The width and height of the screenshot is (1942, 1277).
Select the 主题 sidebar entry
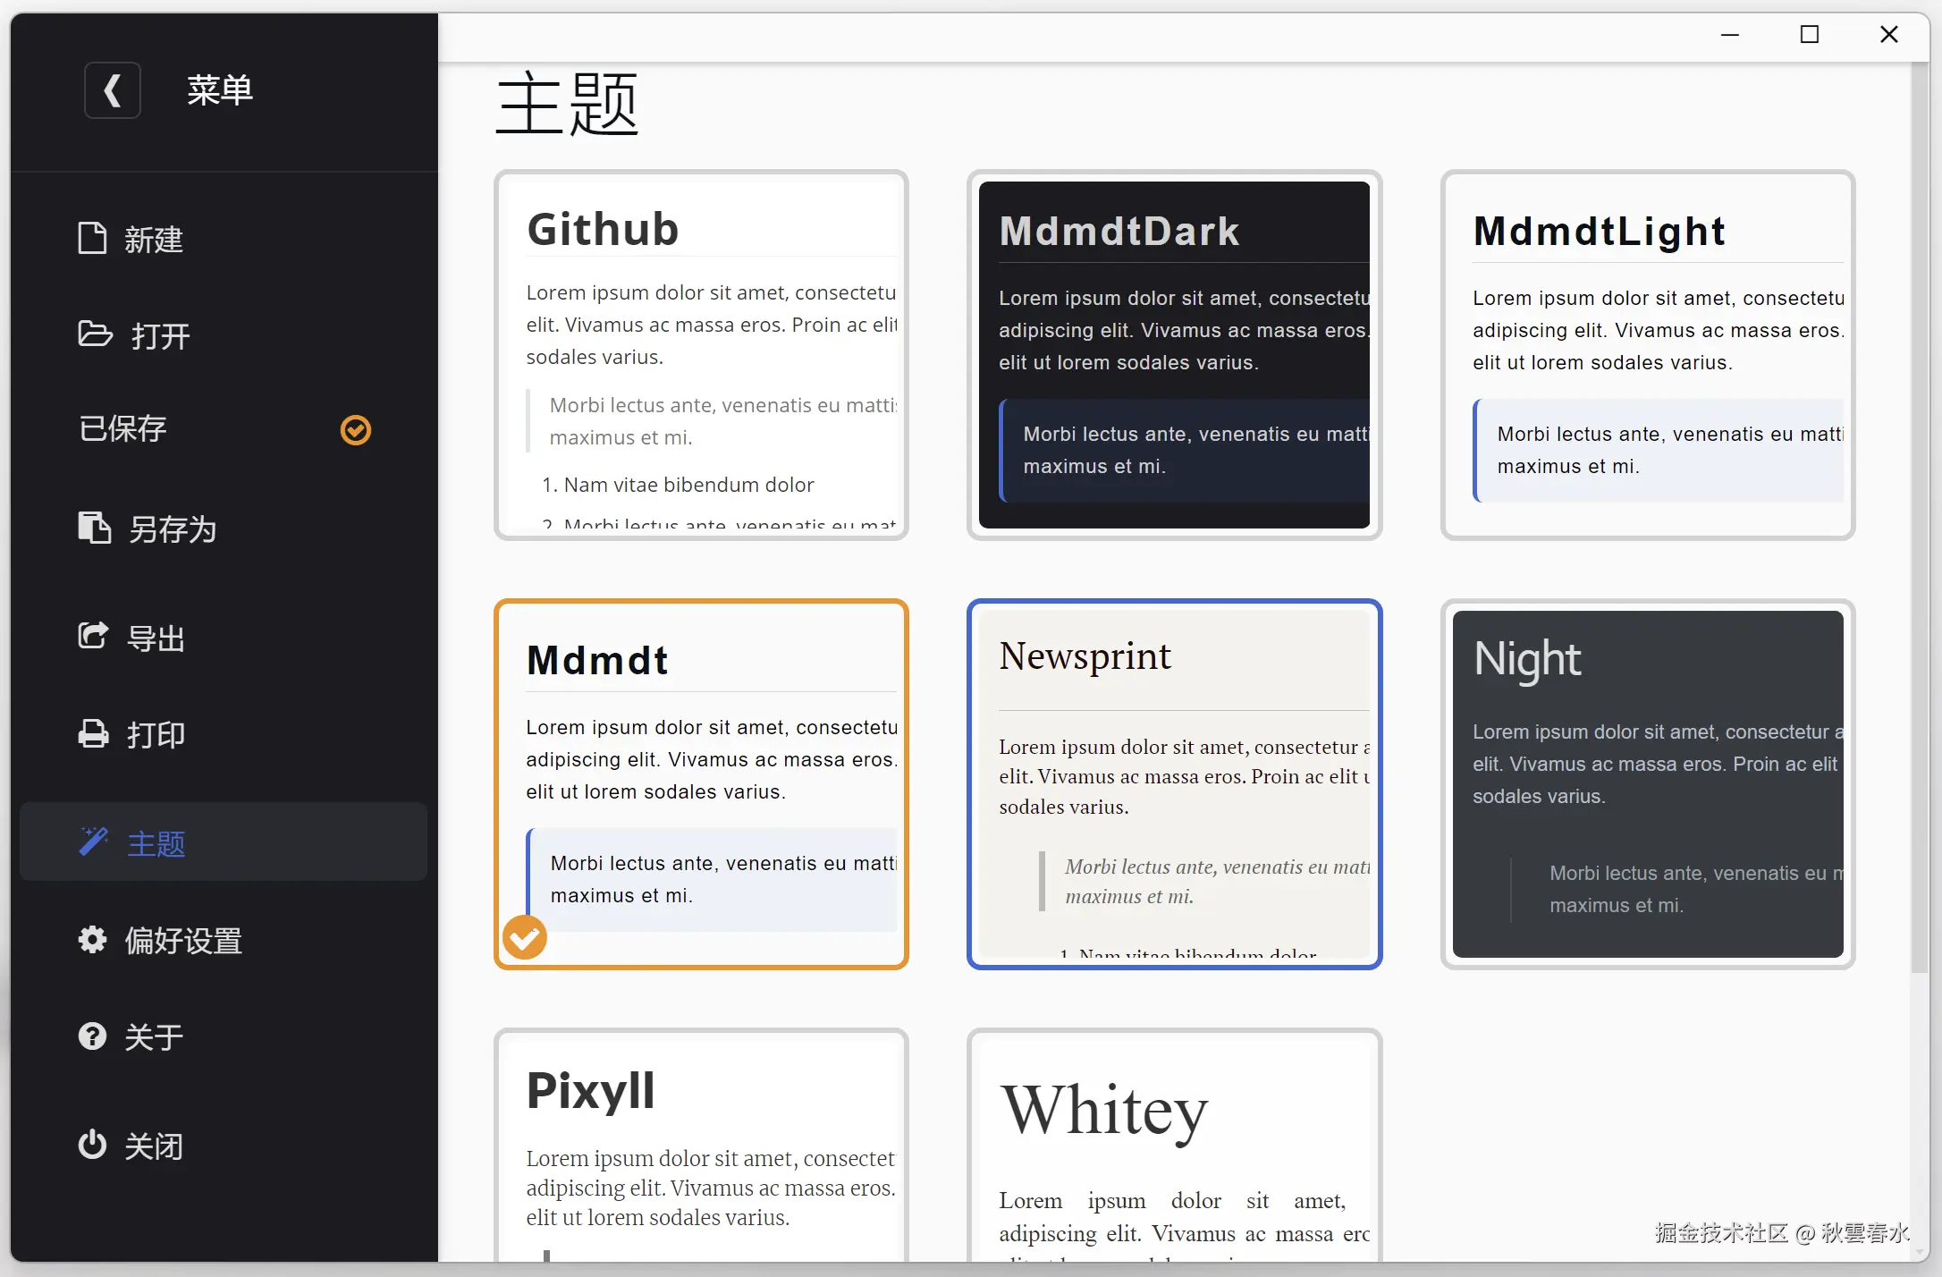tap(156, 842)
